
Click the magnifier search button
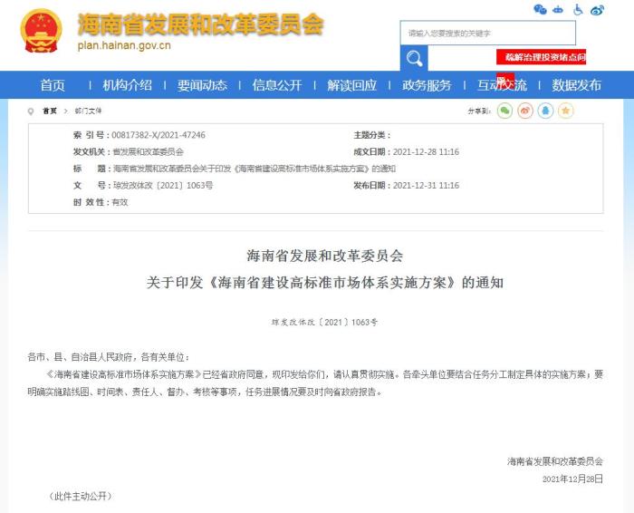coord(414,58)
